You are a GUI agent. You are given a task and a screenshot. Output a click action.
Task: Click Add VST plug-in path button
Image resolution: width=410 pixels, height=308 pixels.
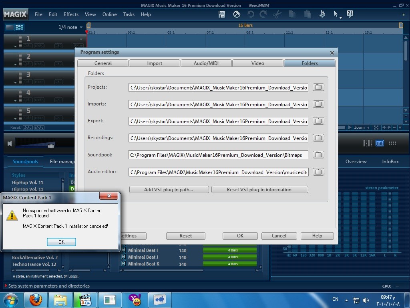click(169, 190)
